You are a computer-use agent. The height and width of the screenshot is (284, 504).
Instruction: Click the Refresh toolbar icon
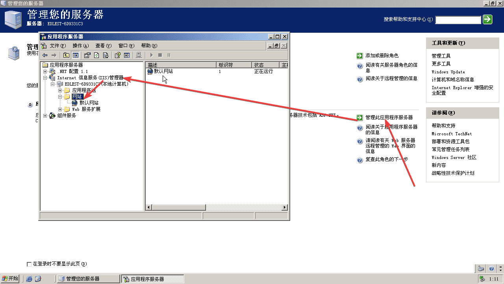96,55
